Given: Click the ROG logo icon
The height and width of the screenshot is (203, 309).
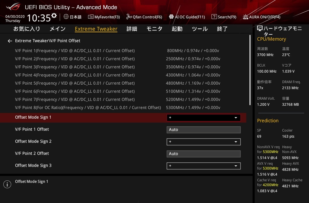Looking at the screenshot, I should click(13, 7).
